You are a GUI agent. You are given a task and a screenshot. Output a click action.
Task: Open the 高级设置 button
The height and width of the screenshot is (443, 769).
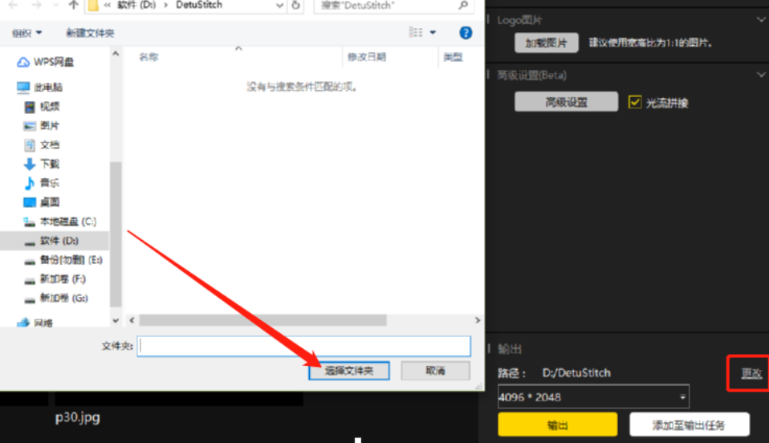point(566,102)
